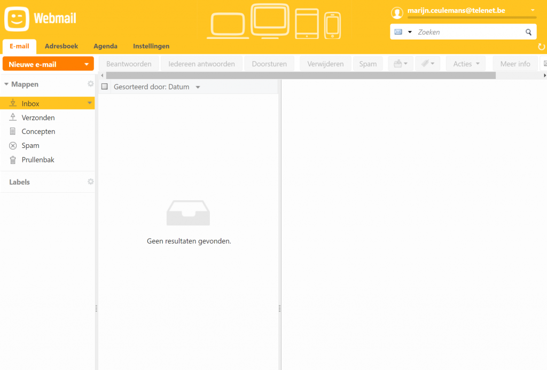Select the Spam folder in sidebar
Screen dimensions: 547x370
tap(48, 145)
